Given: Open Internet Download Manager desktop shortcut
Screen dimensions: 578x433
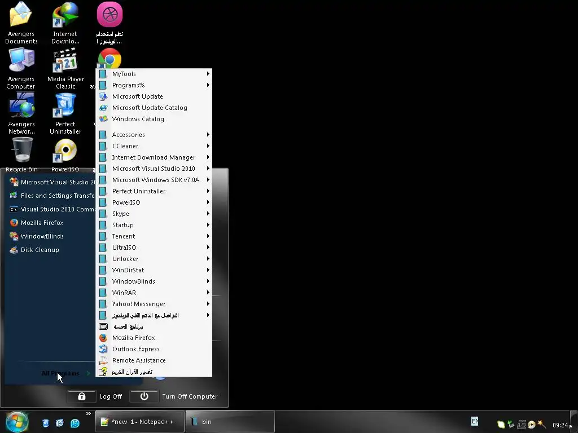Looking at the screenshot, I should coord(65,23).
